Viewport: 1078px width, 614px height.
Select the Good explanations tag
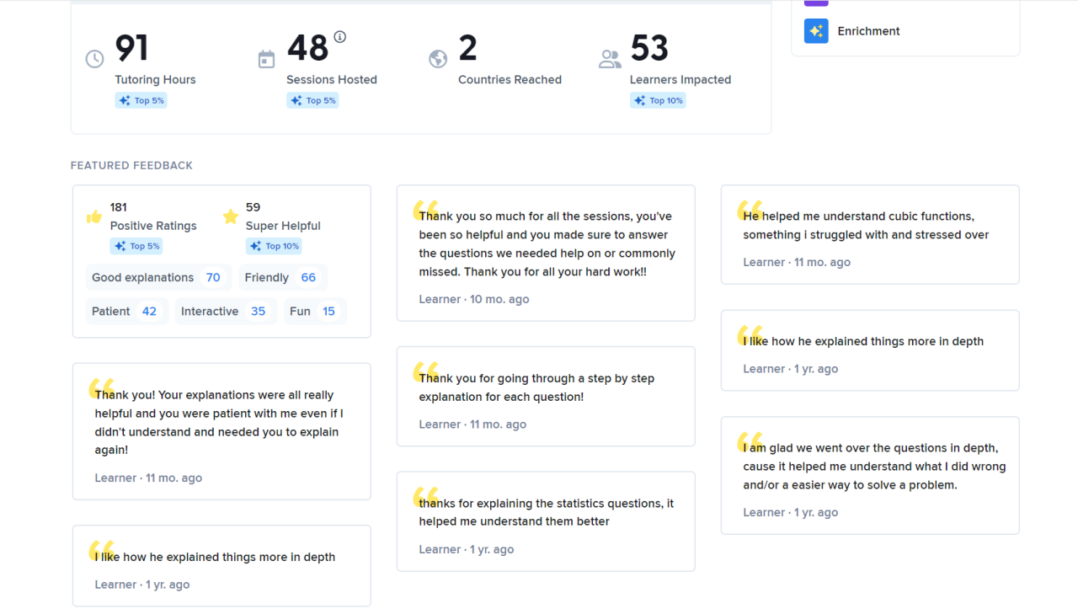pos(157,277)
